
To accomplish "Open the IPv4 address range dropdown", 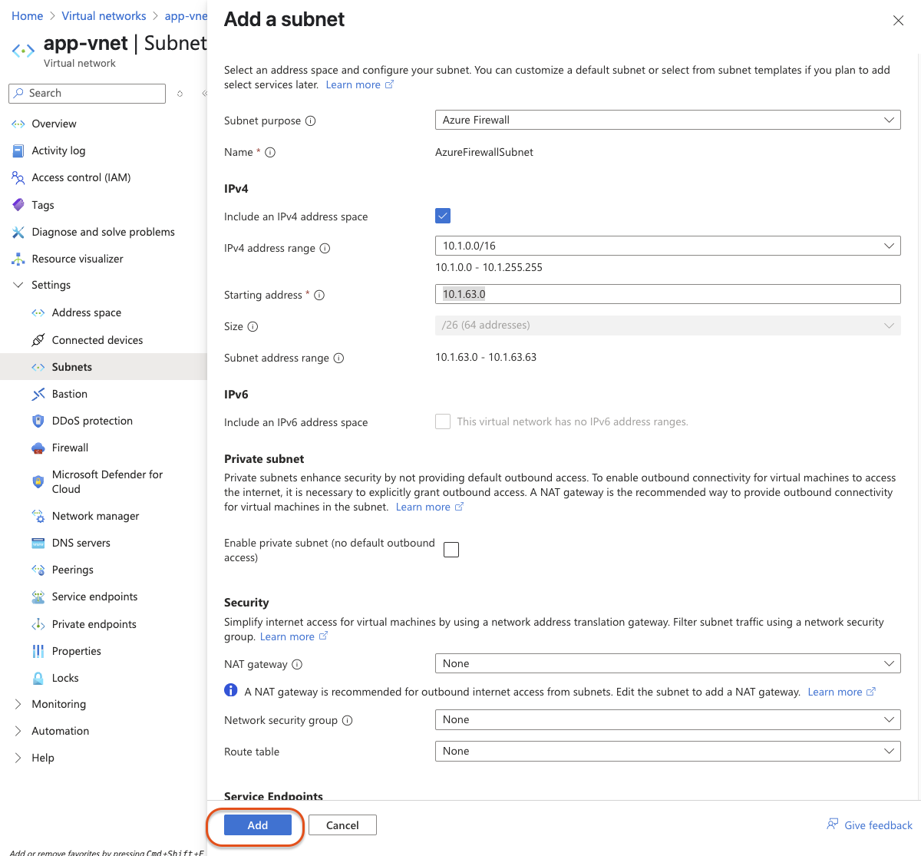I will tap(668, 246).
